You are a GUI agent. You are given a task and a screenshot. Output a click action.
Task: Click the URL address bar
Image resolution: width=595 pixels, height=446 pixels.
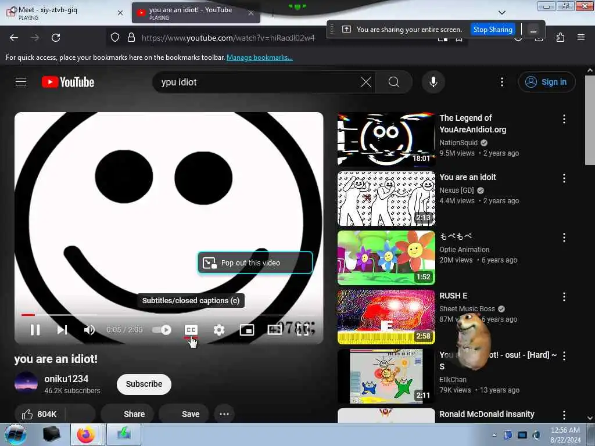point(228,38)
